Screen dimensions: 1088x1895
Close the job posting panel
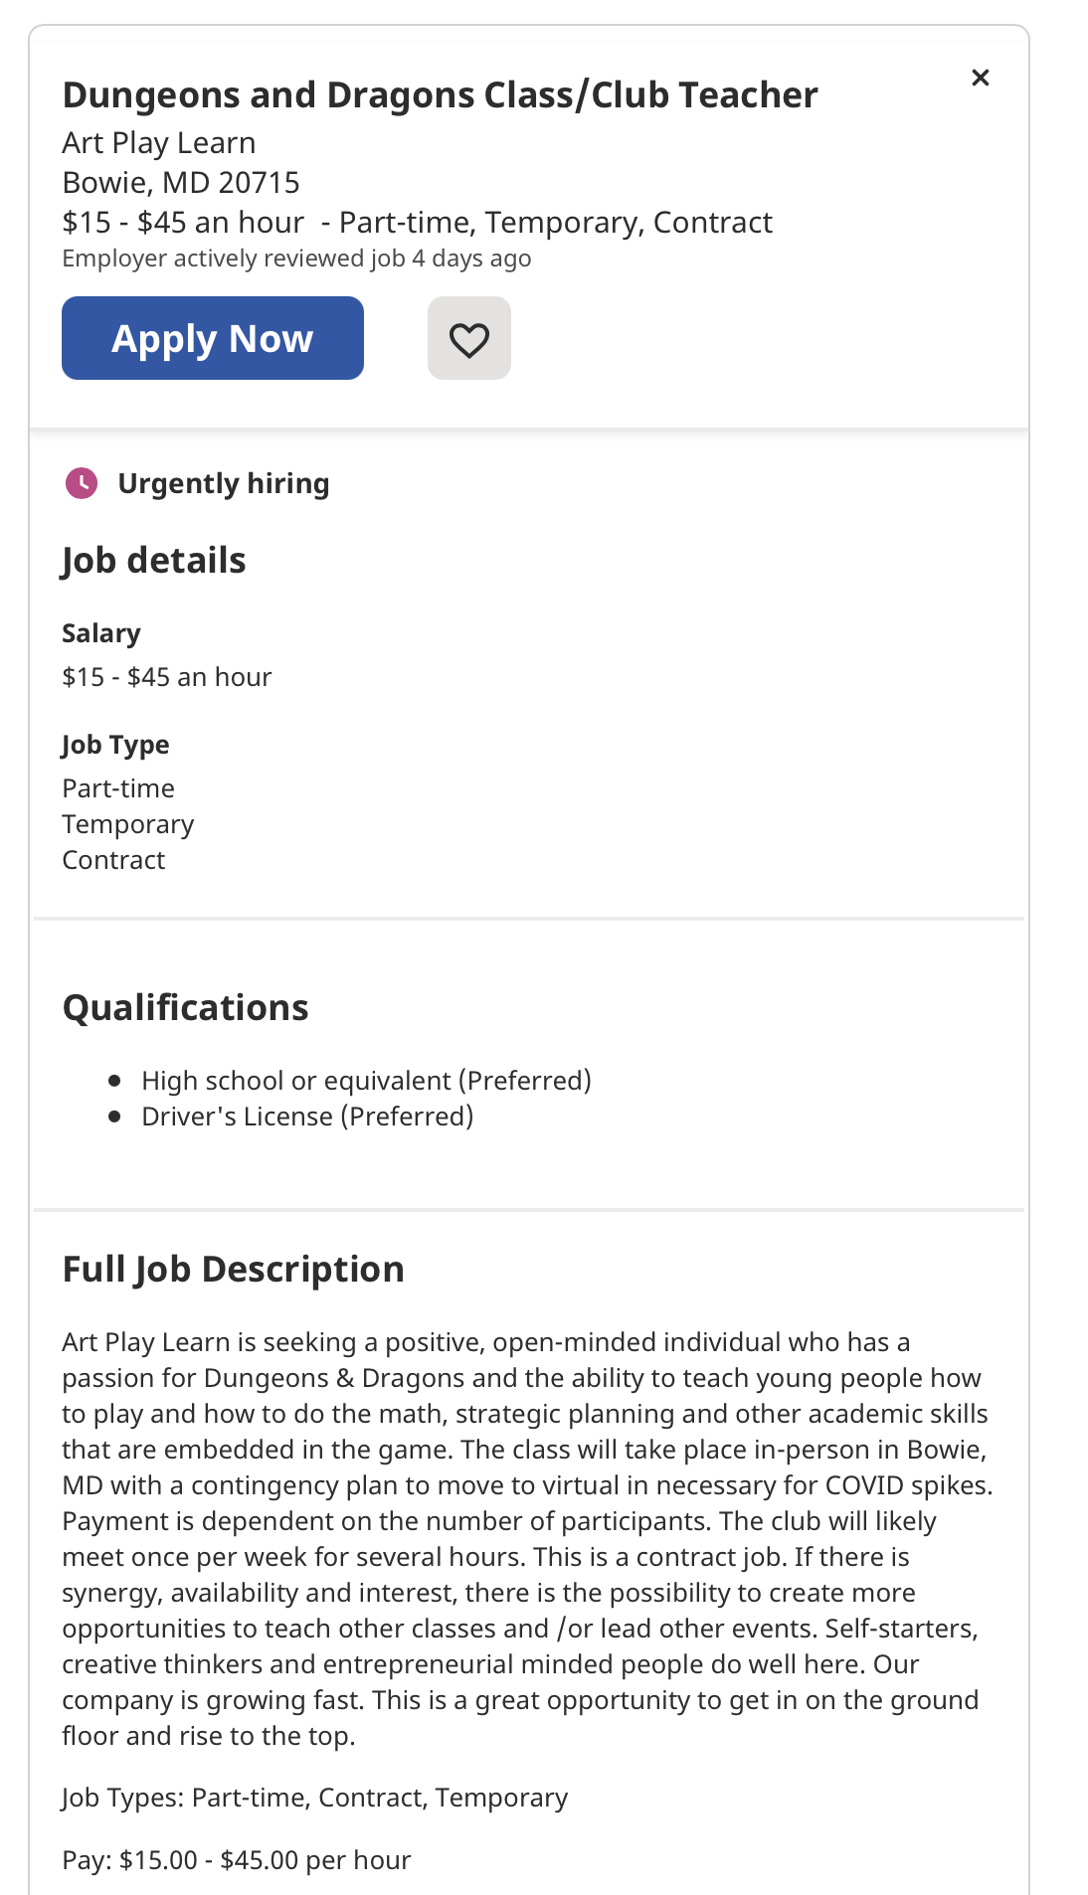(980, 78)
